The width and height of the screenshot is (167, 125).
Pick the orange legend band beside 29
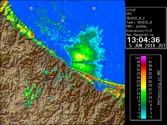[144, 73]
